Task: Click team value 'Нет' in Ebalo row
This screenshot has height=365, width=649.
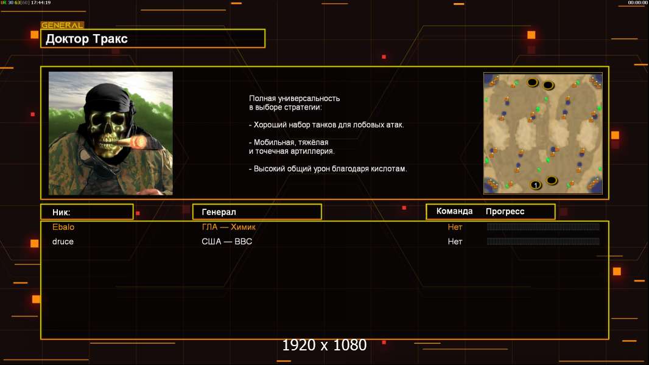Action: pos(455,227)
